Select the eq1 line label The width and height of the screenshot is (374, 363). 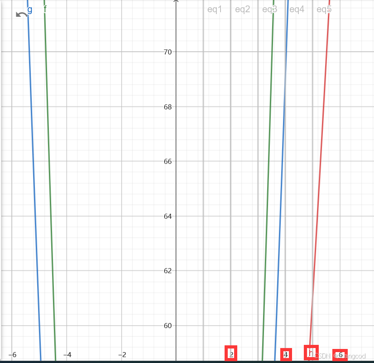[x=215, y=10]
